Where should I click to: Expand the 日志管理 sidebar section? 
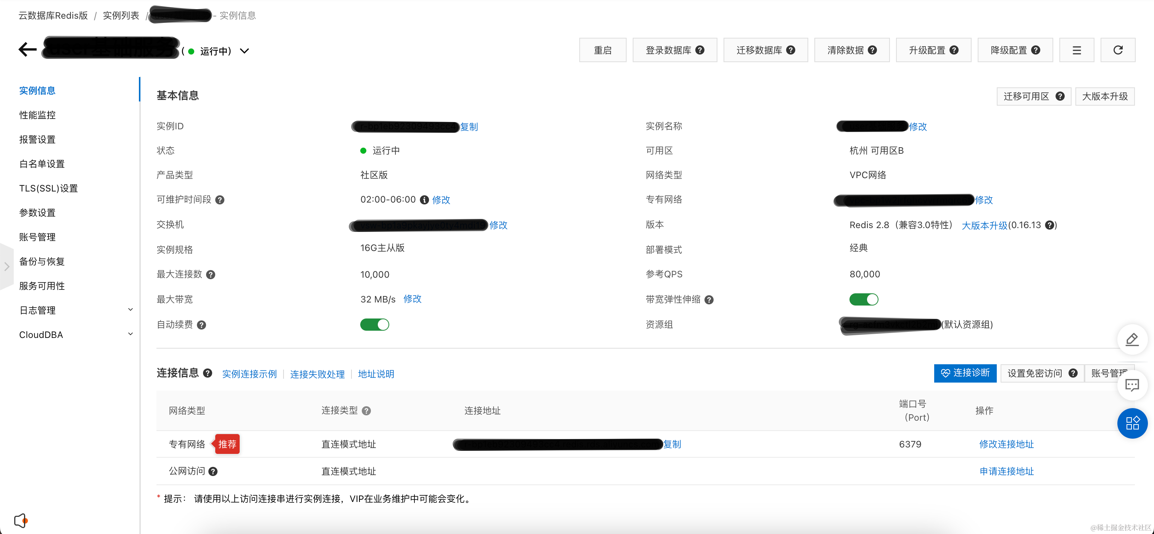coord(131,310)
